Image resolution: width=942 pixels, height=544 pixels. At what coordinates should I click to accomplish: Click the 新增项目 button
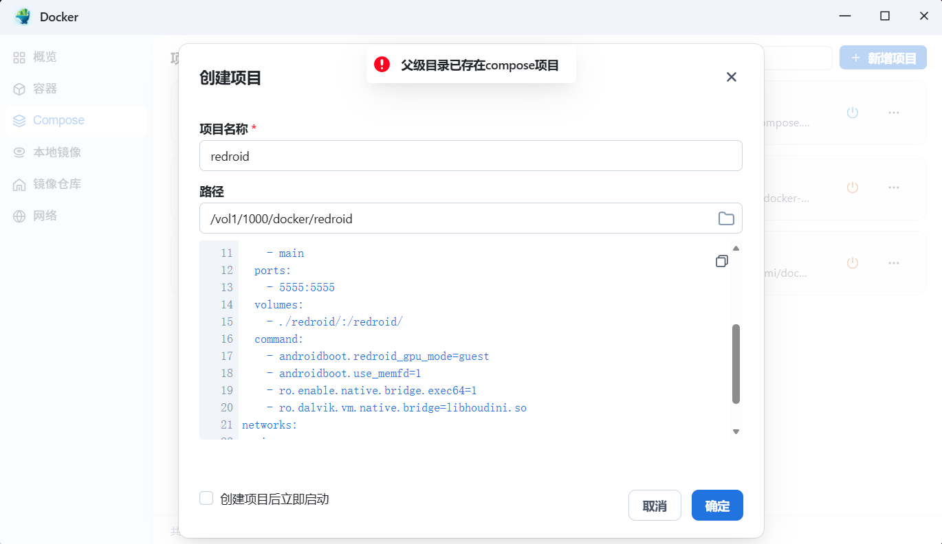click(x=883, y=58)
